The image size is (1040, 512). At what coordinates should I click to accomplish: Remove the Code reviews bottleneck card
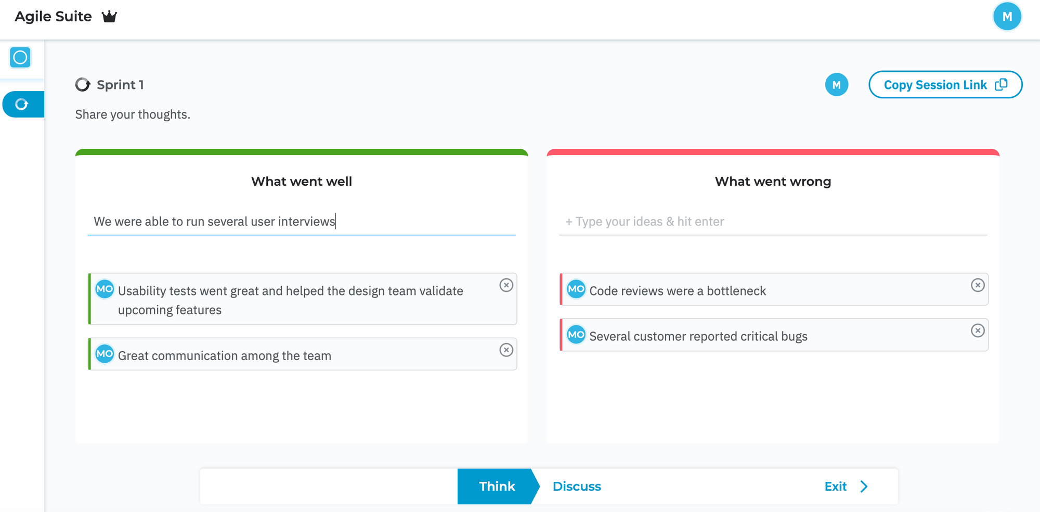click(x=978, y=285)
